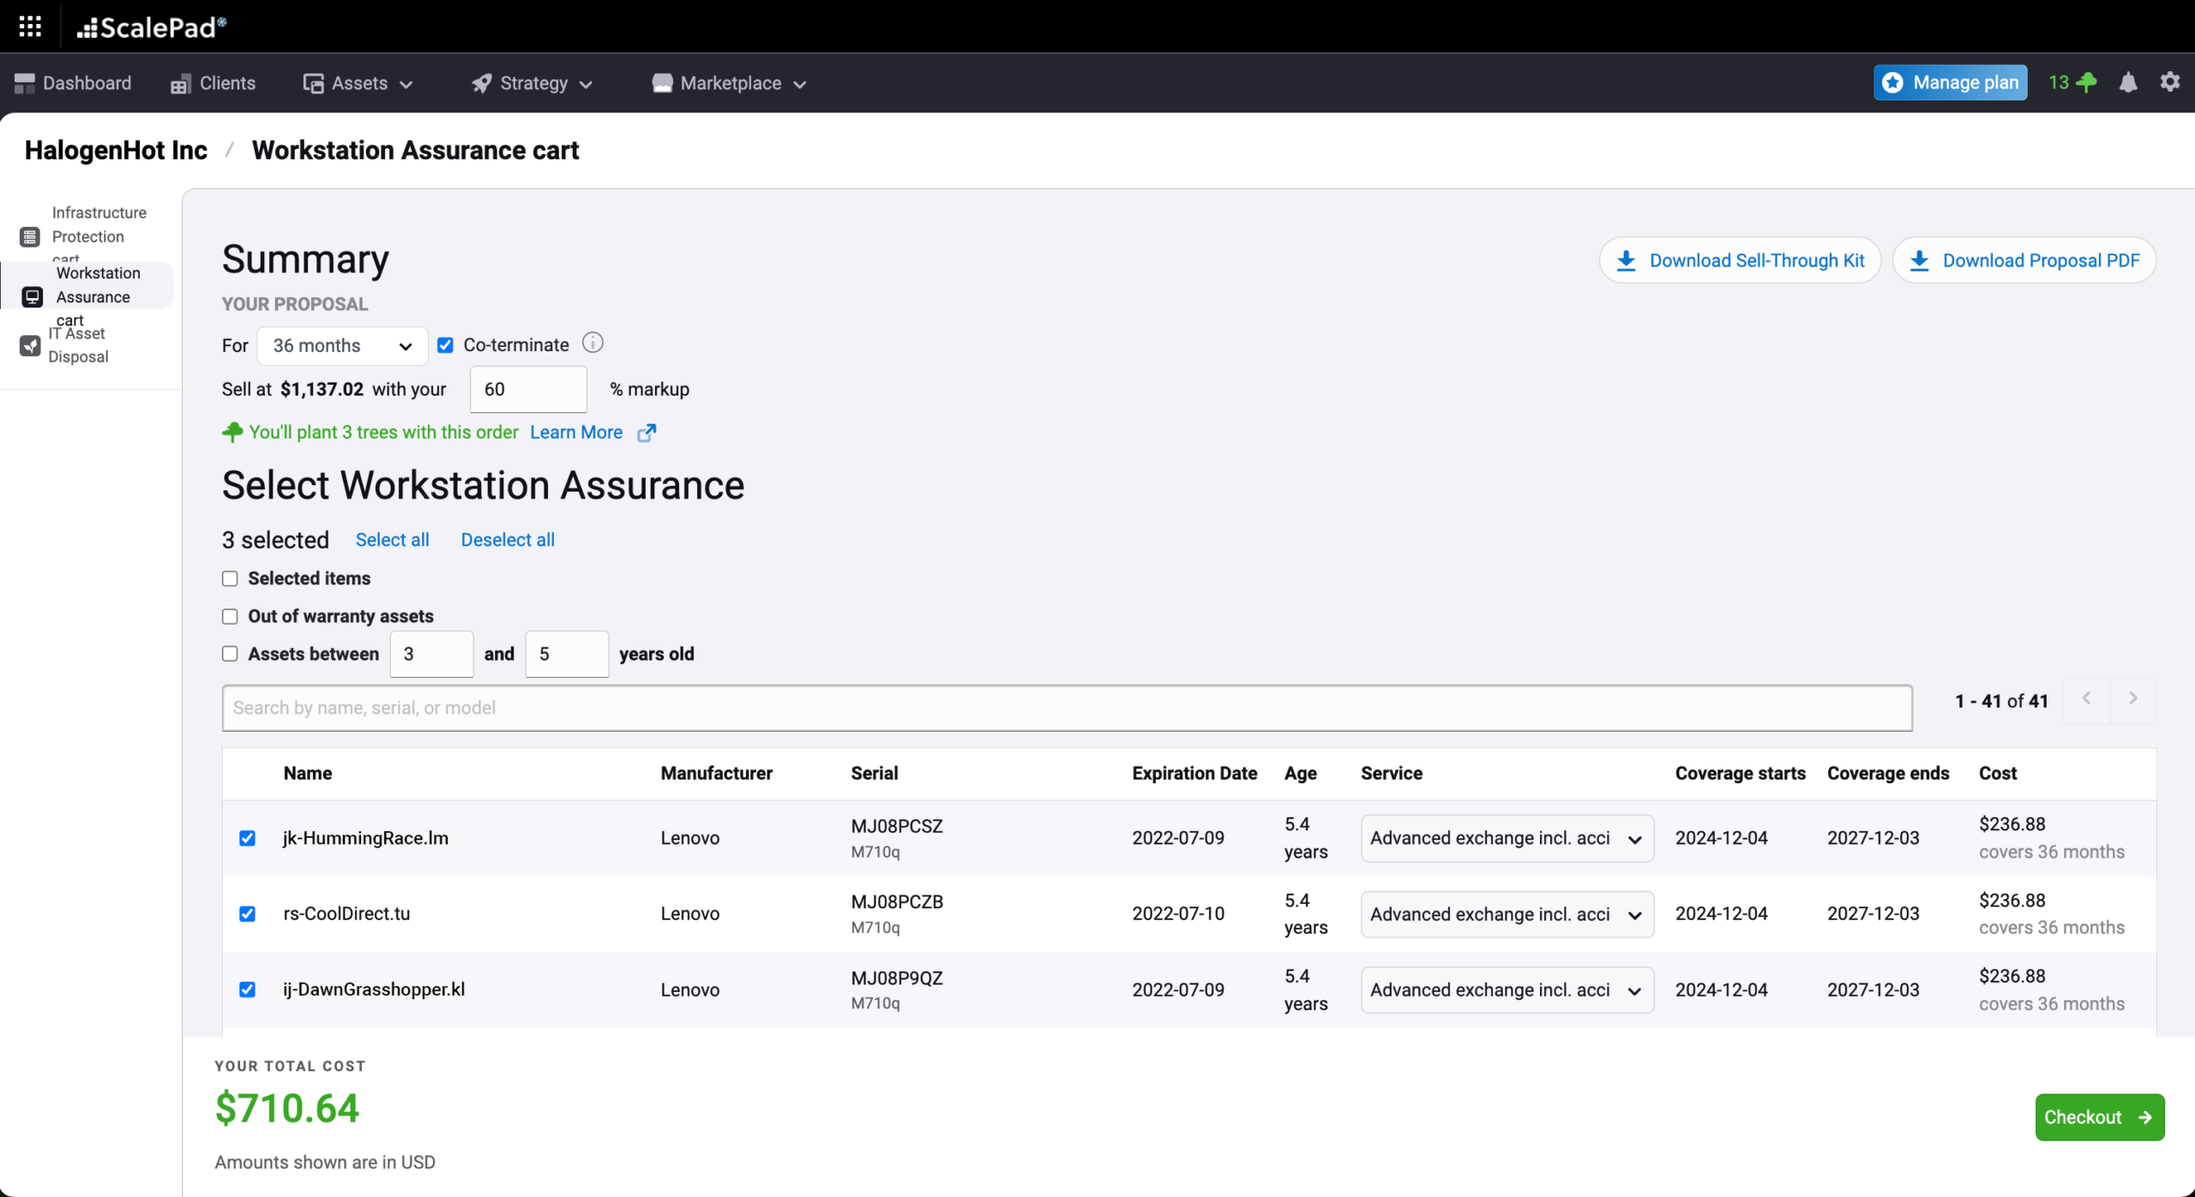Click the Learn More external link icon
This screenshot has width=2195, height=1197.
tap(646, 433)
